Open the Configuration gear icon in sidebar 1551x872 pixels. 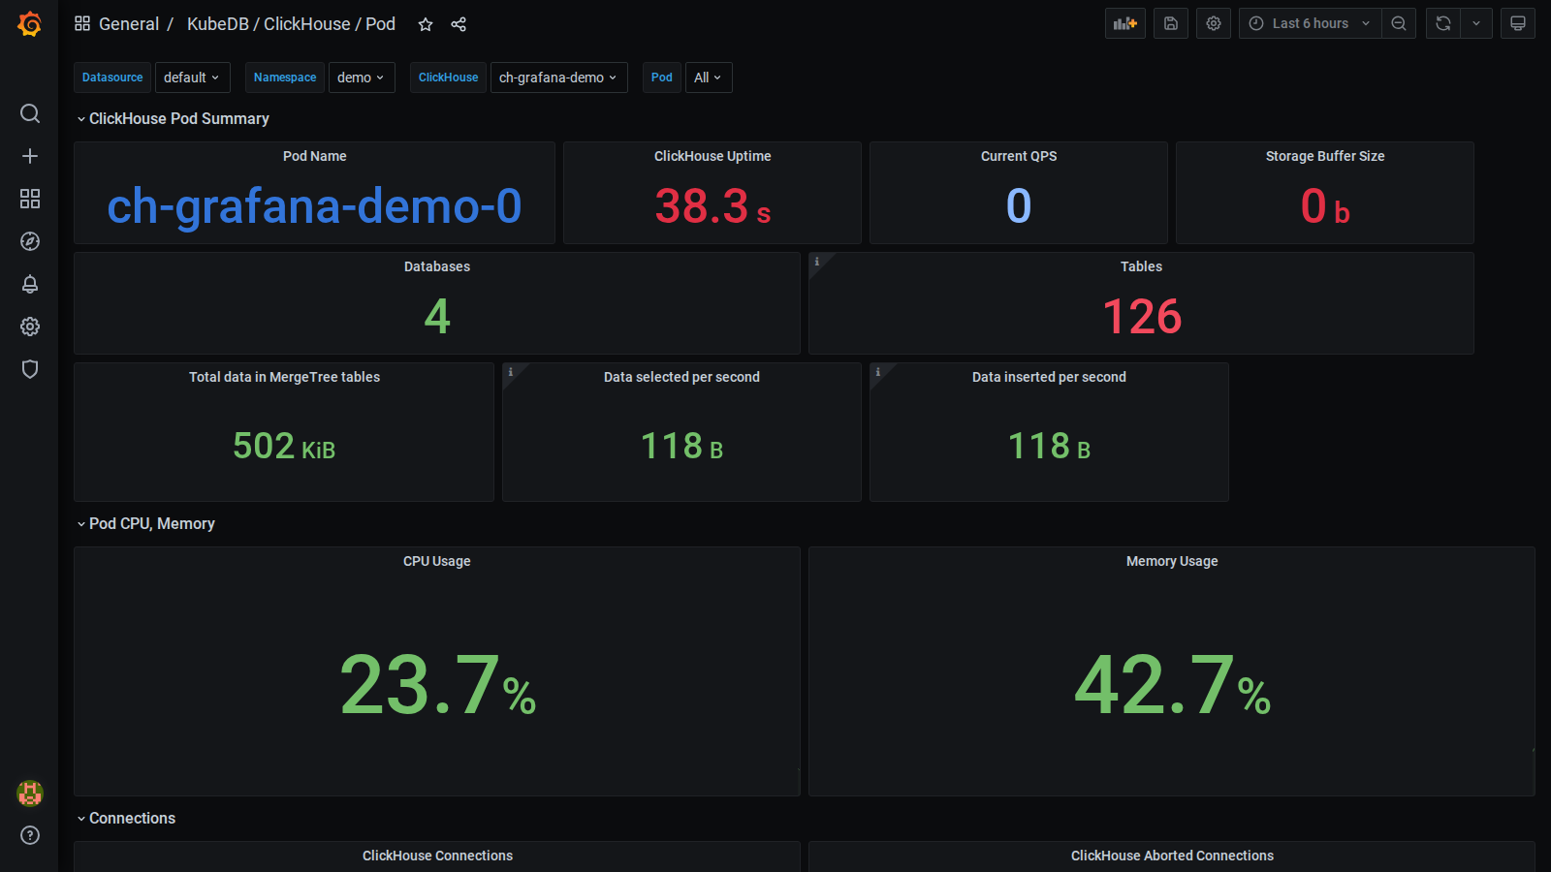point(30,327)
